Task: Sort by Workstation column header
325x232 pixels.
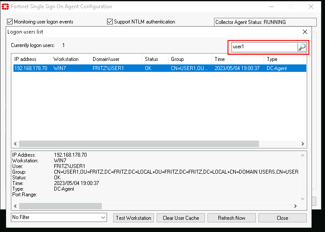Action: tap(70, 59)
